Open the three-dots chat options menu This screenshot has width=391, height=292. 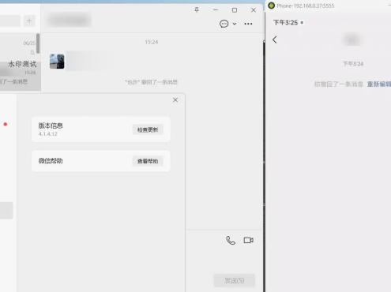[248, 24]
